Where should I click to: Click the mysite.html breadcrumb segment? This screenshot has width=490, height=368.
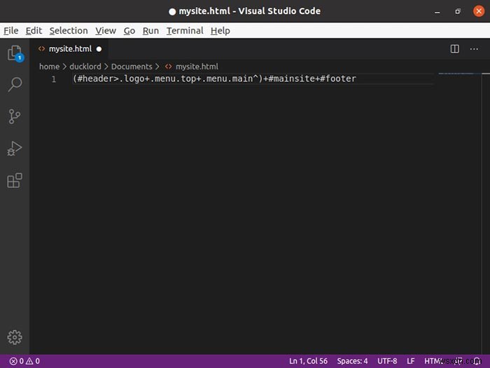(197, 67)
